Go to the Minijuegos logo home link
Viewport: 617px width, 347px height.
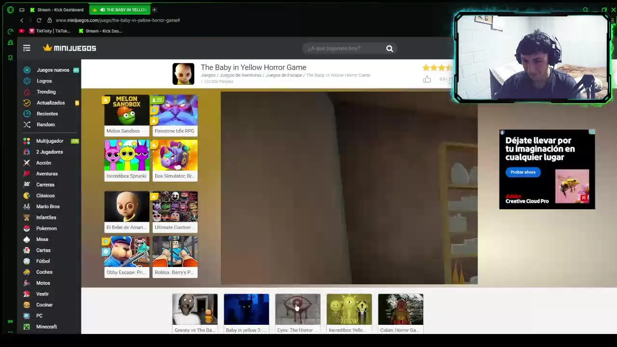[x=69, y=48]
